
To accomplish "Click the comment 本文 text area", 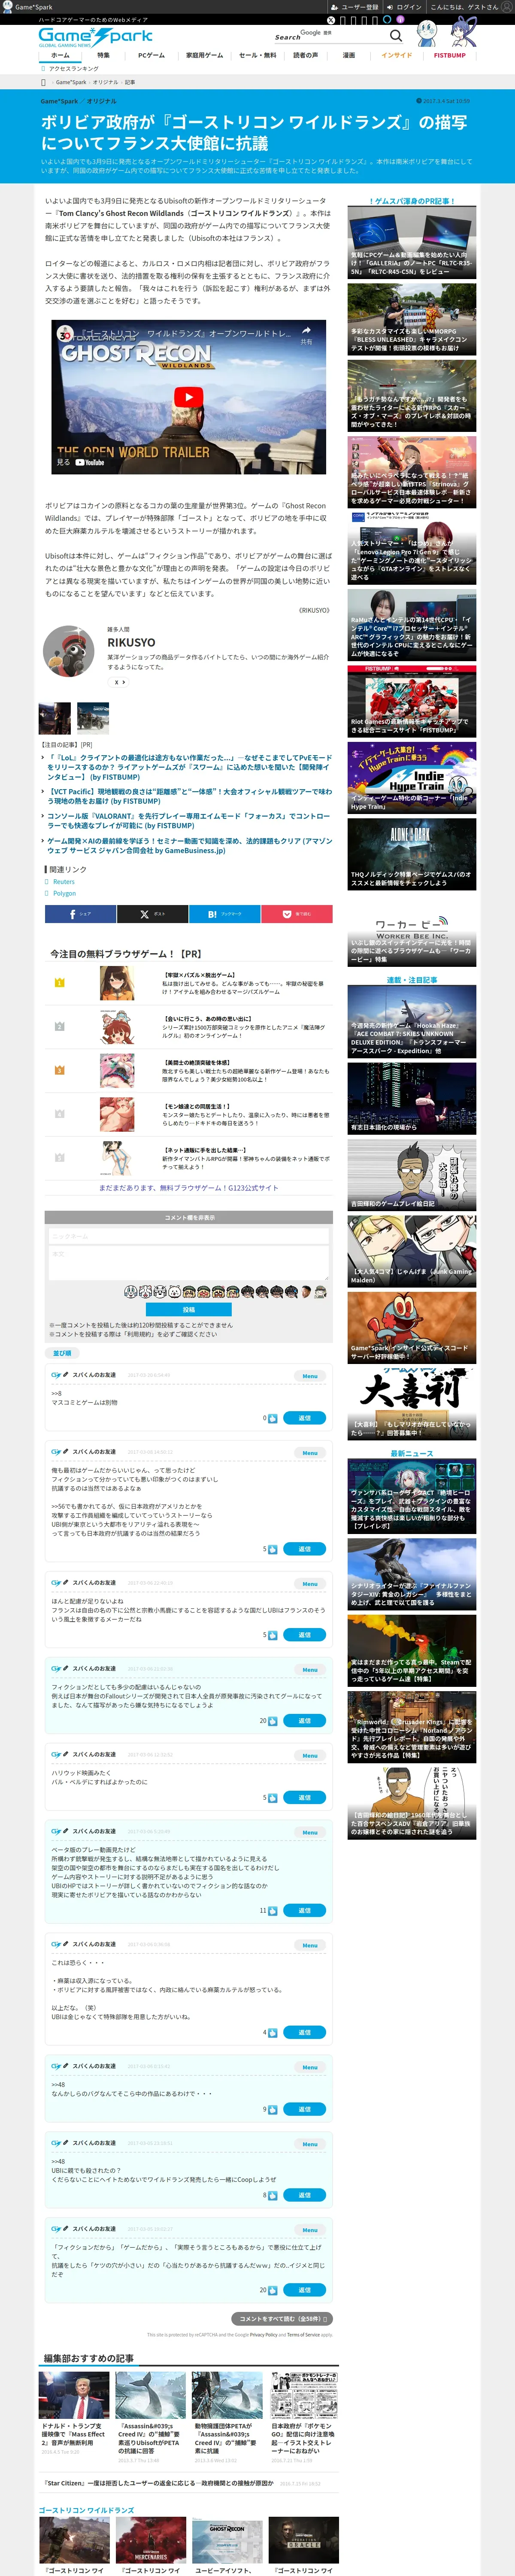I will tap(189, 1263).
